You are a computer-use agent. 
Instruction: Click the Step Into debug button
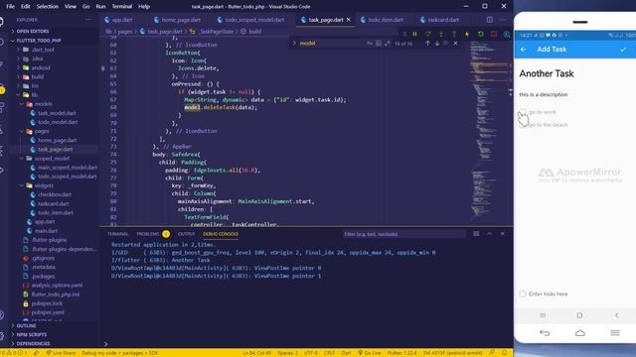[441, 34]
